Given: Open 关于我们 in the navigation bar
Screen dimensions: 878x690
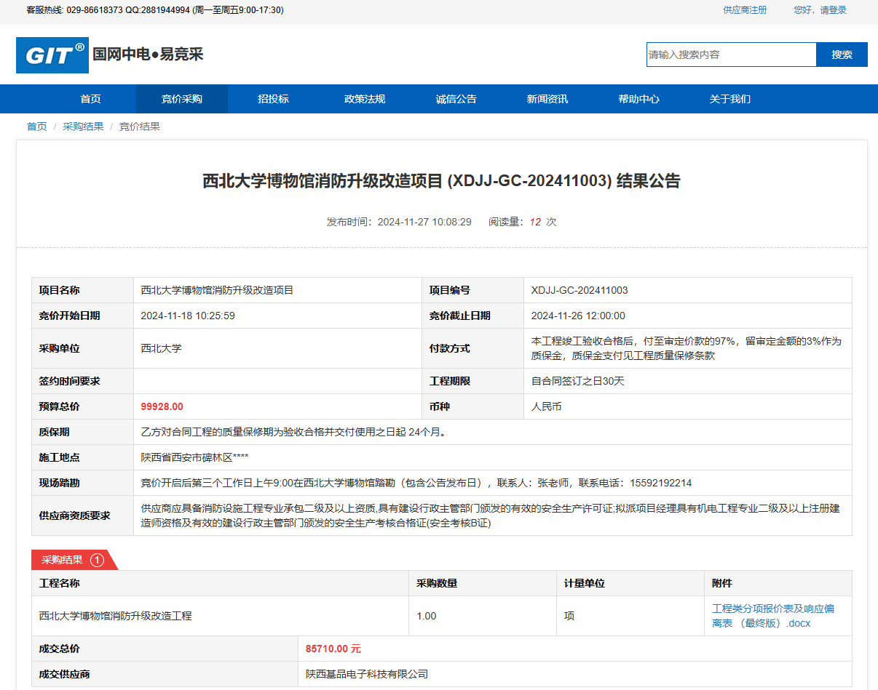Looking at the screenshot, I should coord(730,99).
